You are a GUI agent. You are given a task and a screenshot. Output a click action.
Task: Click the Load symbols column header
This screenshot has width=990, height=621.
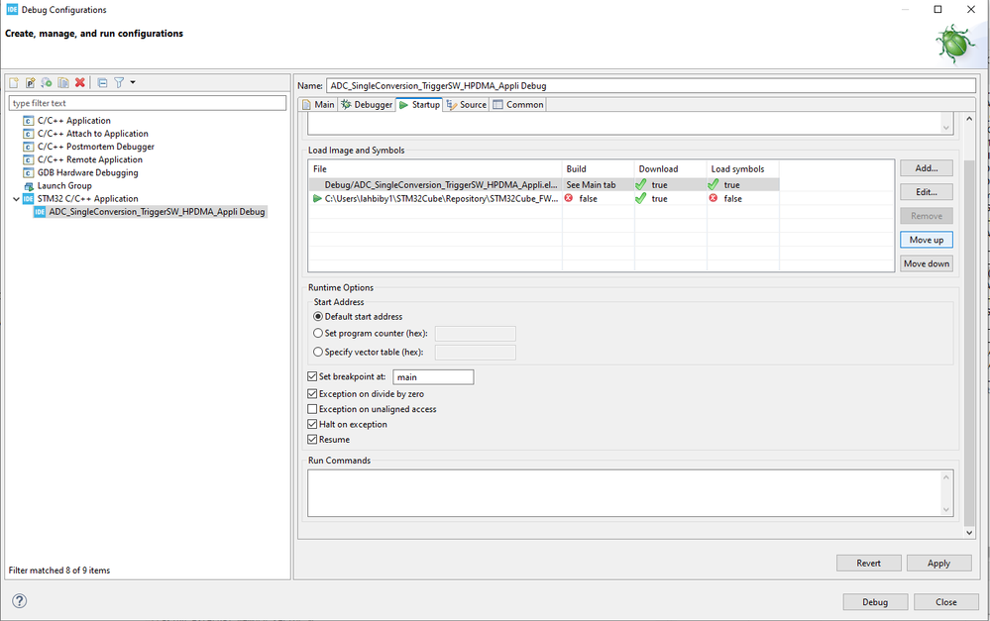pyautogui.click(x=743, y=169)
